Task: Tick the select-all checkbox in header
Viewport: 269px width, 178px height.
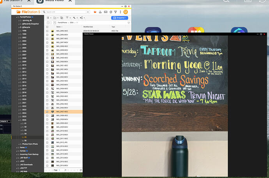Action: (x=47, y=27)
